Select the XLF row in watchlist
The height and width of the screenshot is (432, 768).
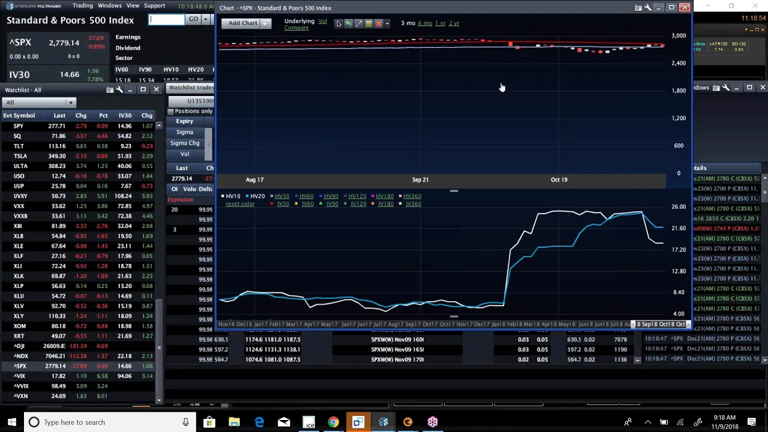78,256
